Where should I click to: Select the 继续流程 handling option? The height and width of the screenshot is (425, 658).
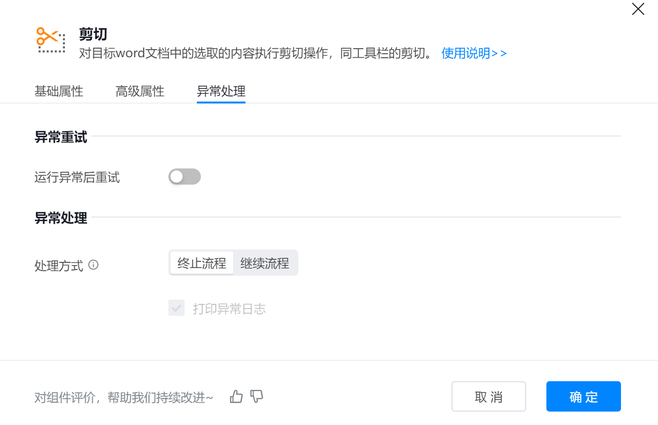[265, 263]
